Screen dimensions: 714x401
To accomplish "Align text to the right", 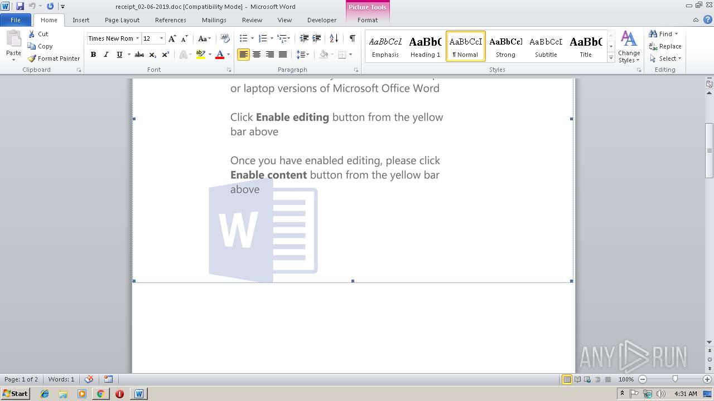I will coord(270,55).
